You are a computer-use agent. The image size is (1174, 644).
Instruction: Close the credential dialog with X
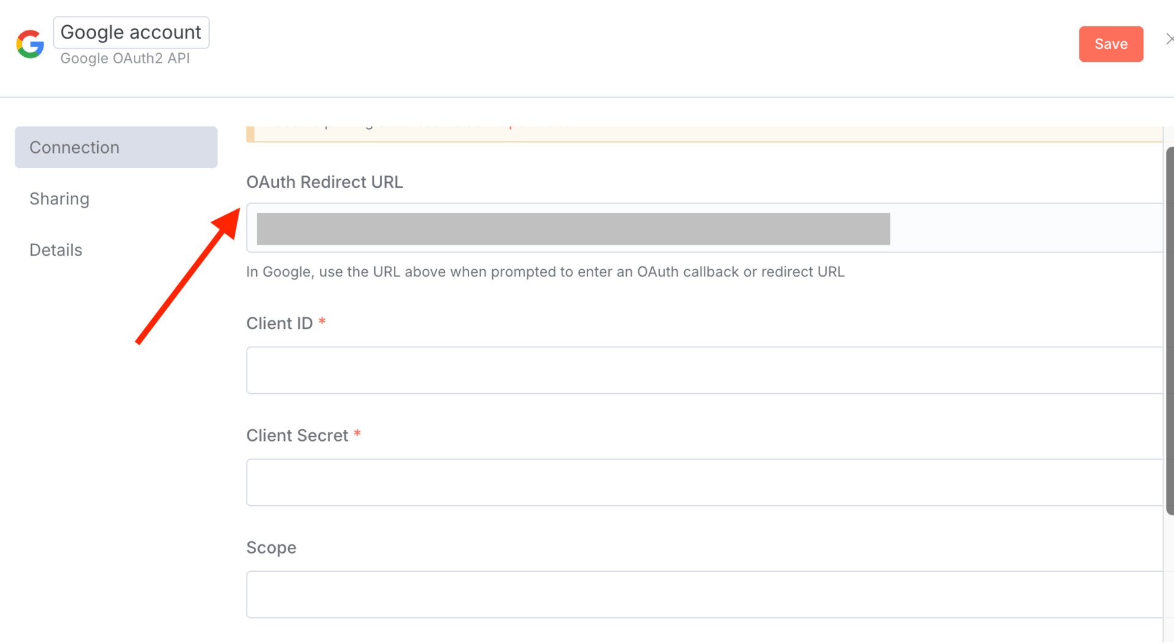coord(1168,39)
